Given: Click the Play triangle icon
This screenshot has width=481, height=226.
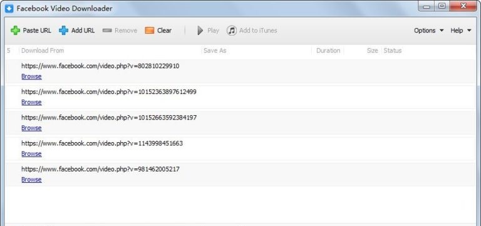Looking at the screenshot, I should tap(200, 30).
